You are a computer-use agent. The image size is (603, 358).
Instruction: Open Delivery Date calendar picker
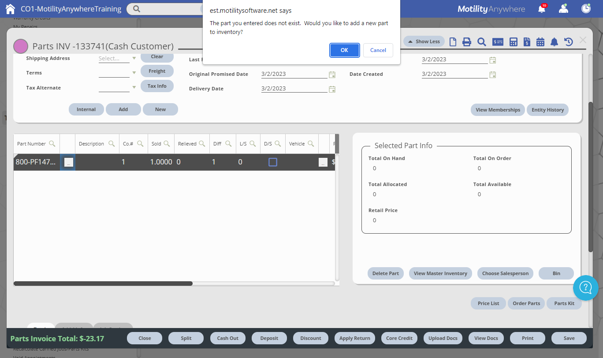[332, 89]
